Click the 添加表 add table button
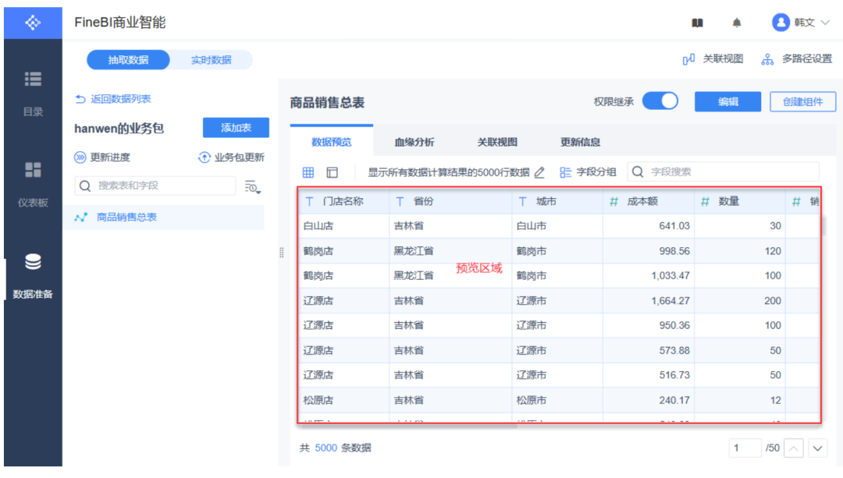This screenshot has width=843, height=478. point(236,128)
